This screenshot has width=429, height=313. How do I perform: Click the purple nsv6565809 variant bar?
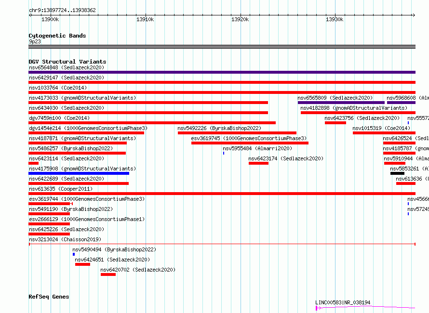341,103
